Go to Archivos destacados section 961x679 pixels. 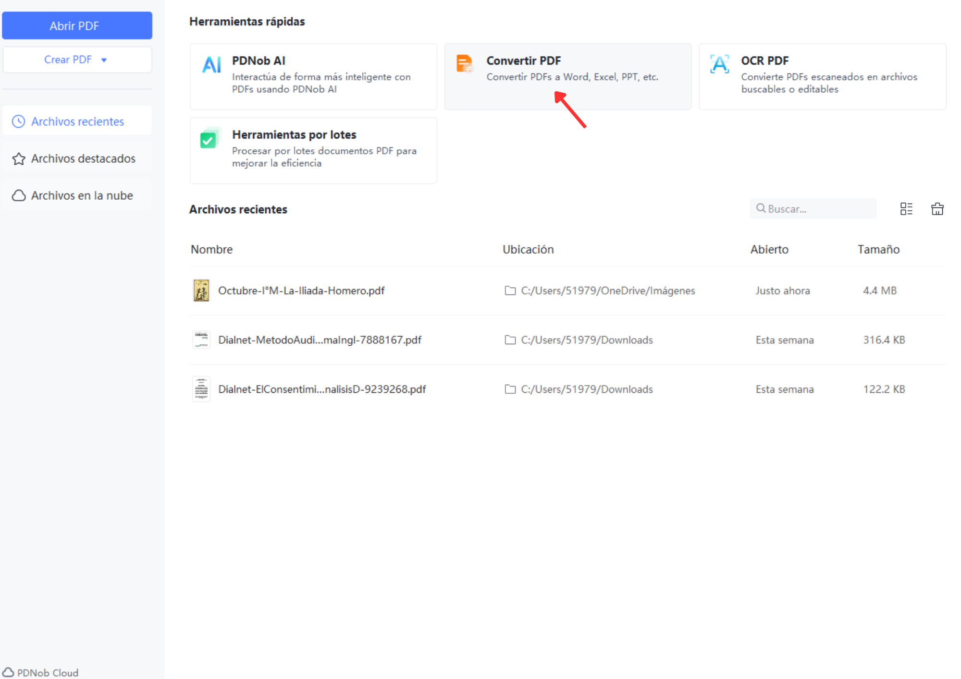[77, 158]
